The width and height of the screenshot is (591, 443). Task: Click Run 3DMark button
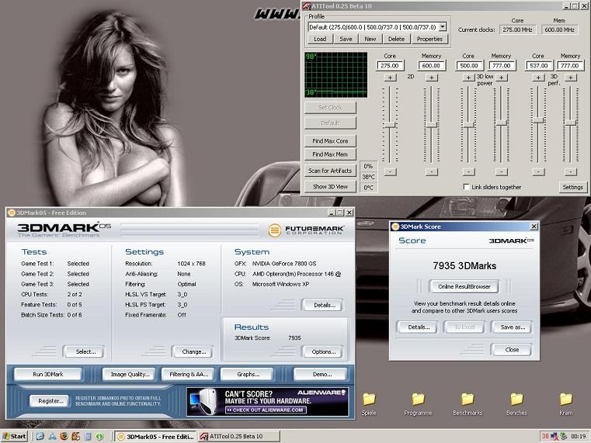48,374
